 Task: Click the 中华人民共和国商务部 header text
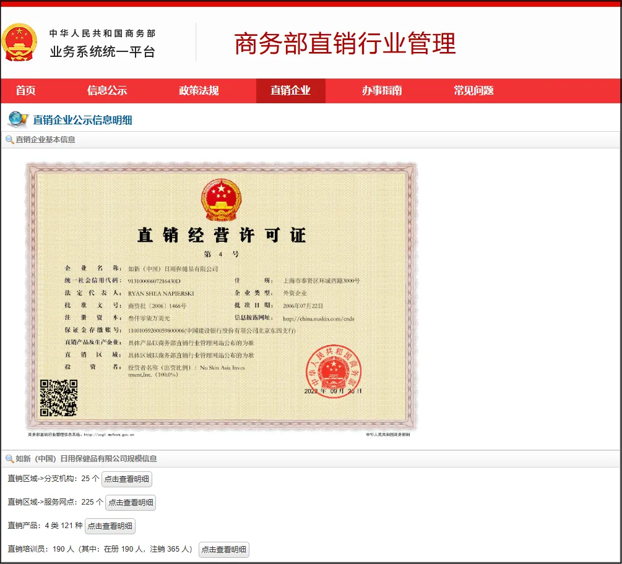102,33
